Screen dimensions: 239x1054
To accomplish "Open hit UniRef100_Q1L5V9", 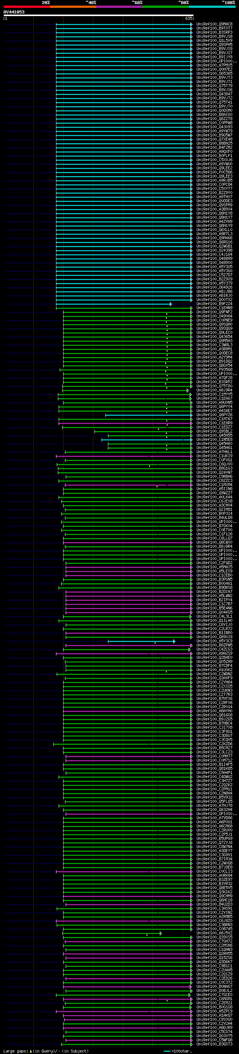I will pyautogui.click(x=214, y=40).
